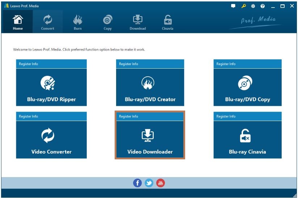Open the Home tab
This screenshot has height=198, width=298.
tap(18, 22)
